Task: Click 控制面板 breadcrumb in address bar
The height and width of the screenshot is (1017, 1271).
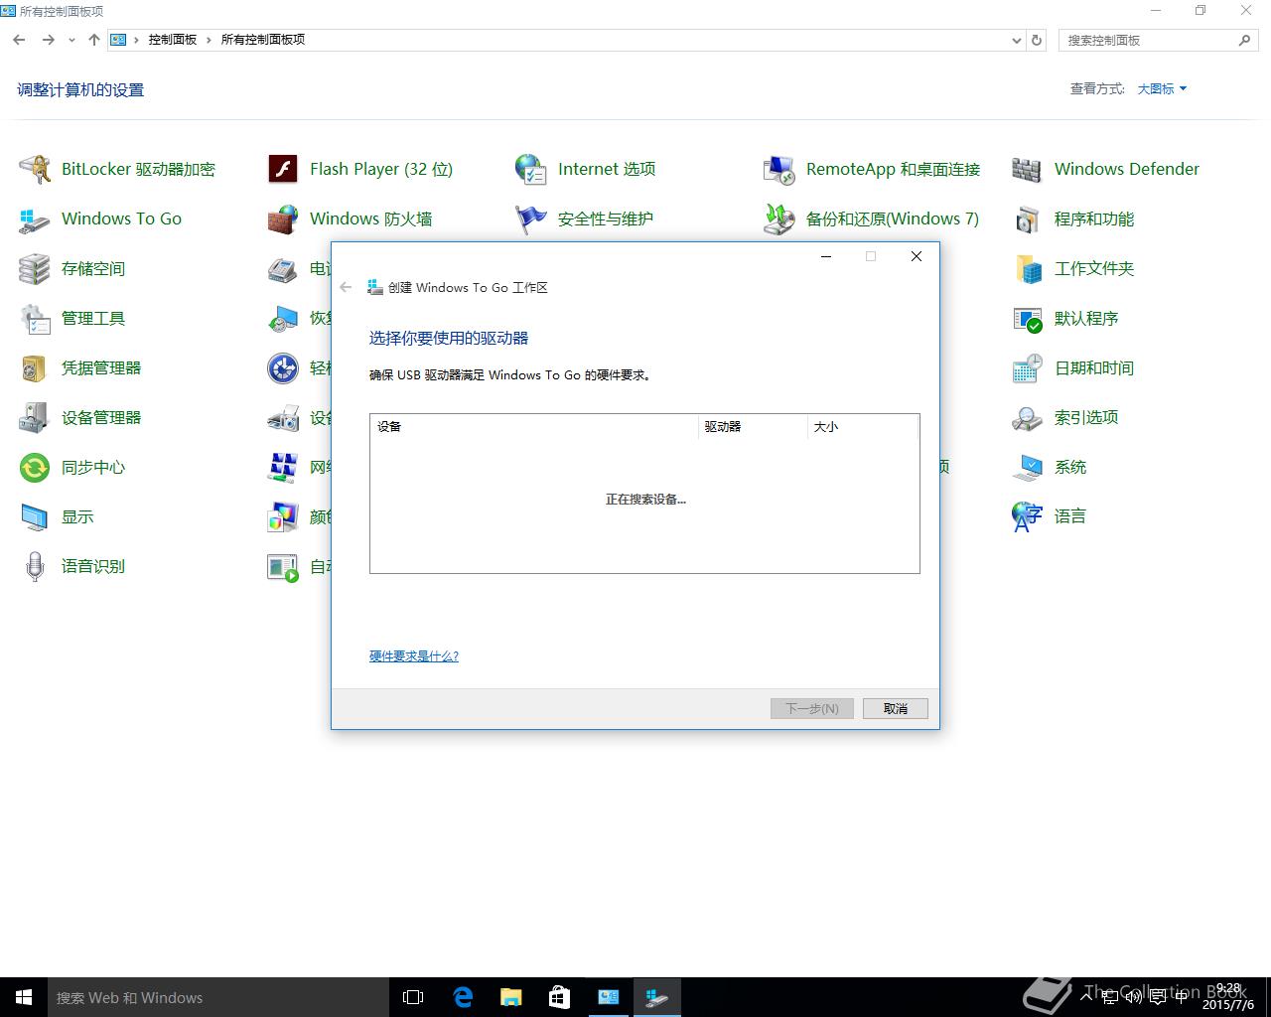Action: (173, 40)
